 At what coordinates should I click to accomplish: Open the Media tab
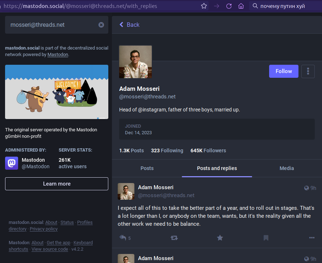click(x=287, y=168)
